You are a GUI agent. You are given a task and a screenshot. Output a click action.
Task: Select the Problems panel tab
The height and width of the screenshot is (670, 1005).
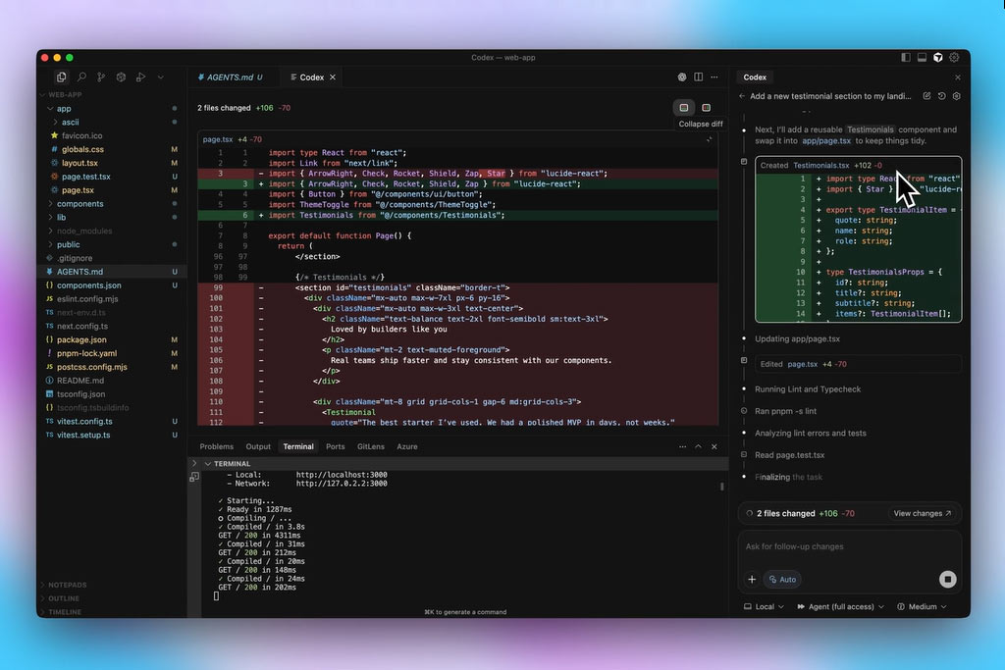click(216, 446)
